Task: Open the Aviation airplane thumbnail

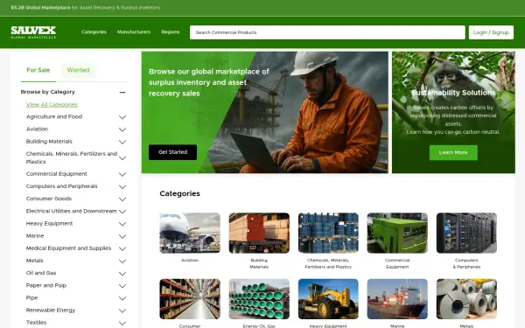Action: [190, 233]
